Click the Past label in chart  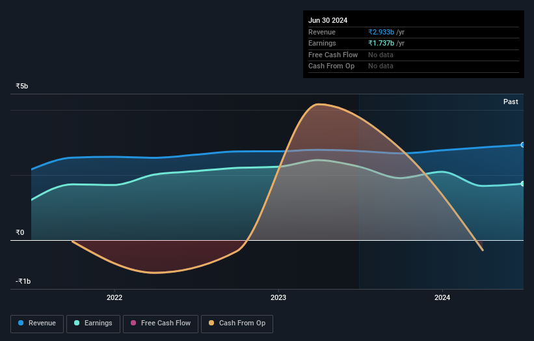pyautogui.click(x=511, y=102)
